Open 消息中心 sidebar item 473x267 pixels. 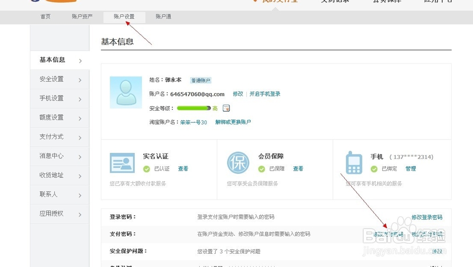[60, 156]
